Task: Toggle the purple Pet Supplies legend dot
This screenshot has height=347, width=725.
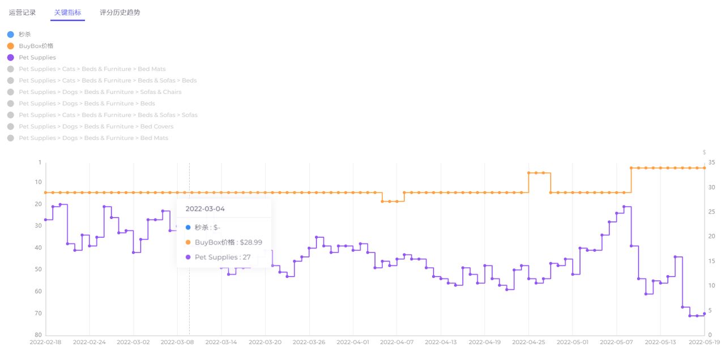Action: (x=11, y=58)
